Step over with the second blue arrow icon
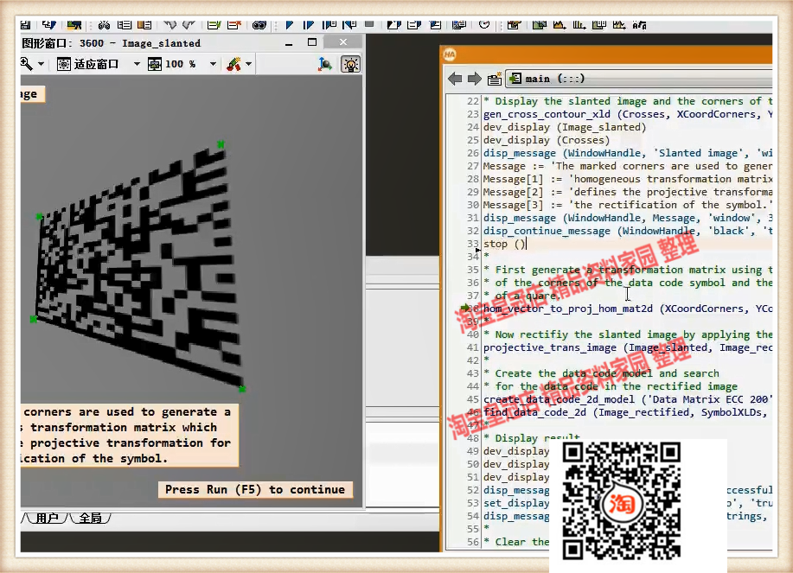Viewport: 793px width, 573px height. pyautogui.click(x=309, y=24)
